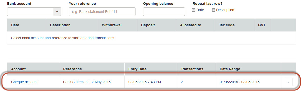305x92 pixels.
Task: Click the Tax code column header
Action: [227, 25]
